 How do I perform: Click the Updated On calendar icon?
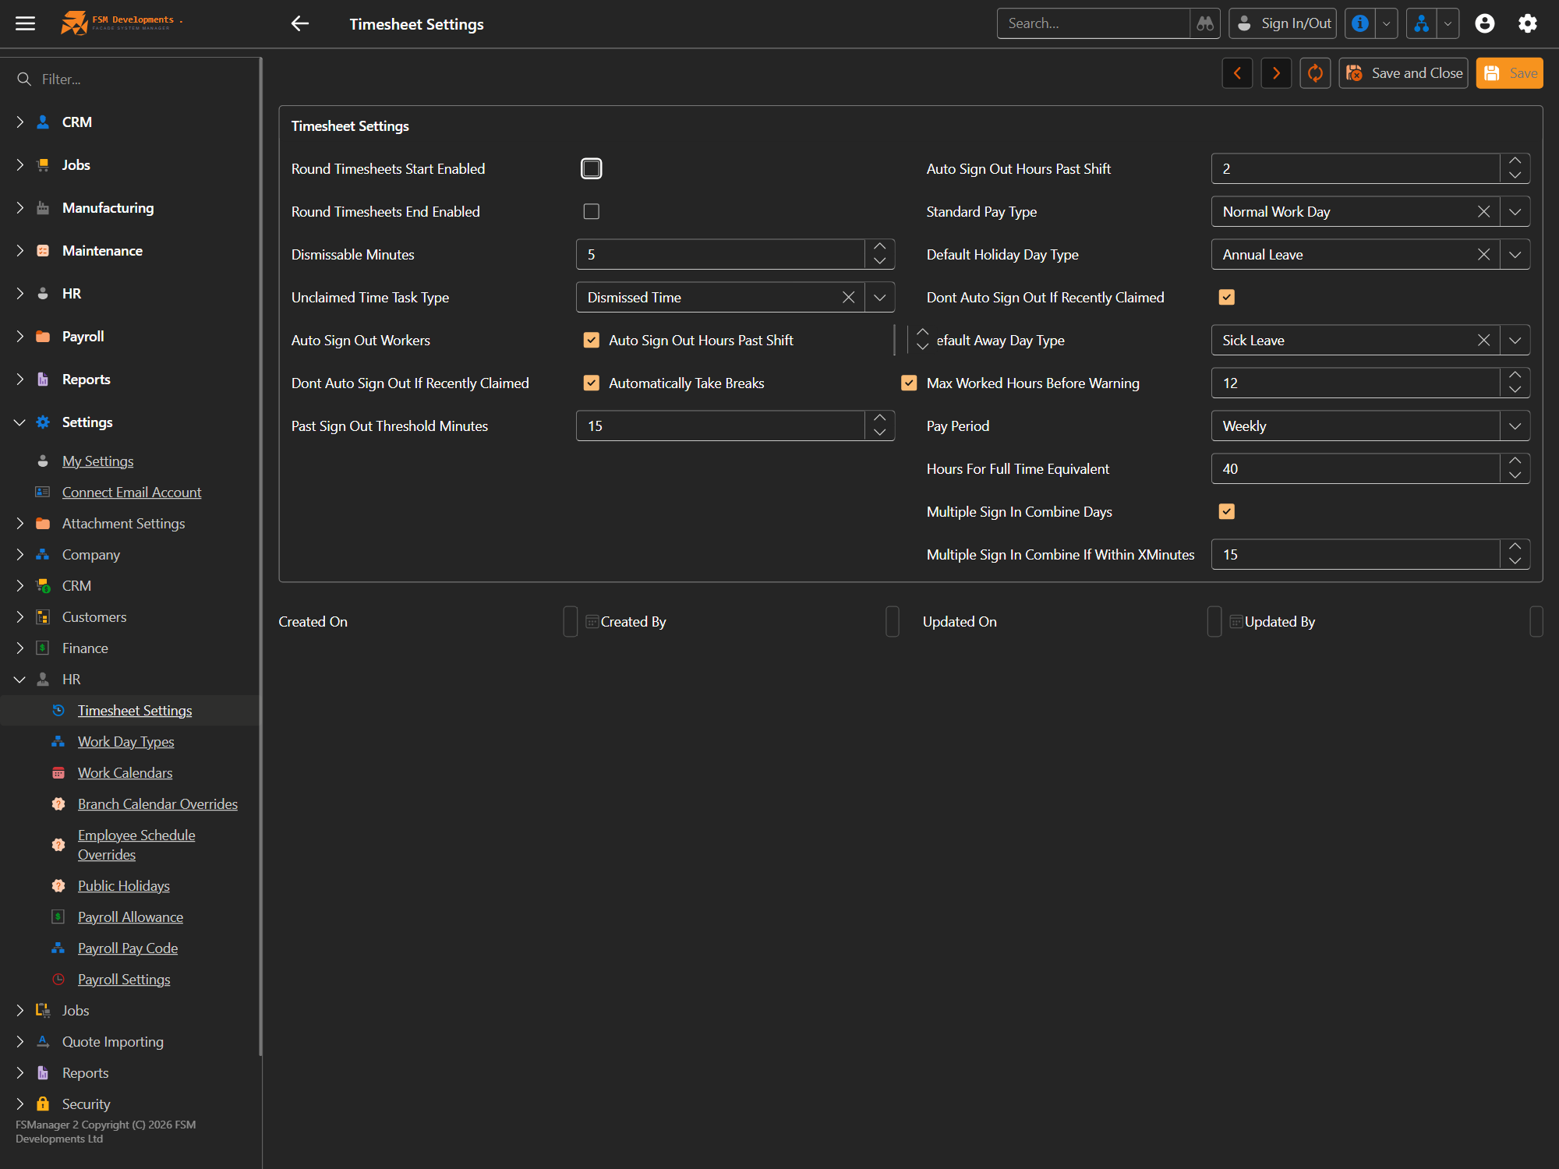point(1236,622)
